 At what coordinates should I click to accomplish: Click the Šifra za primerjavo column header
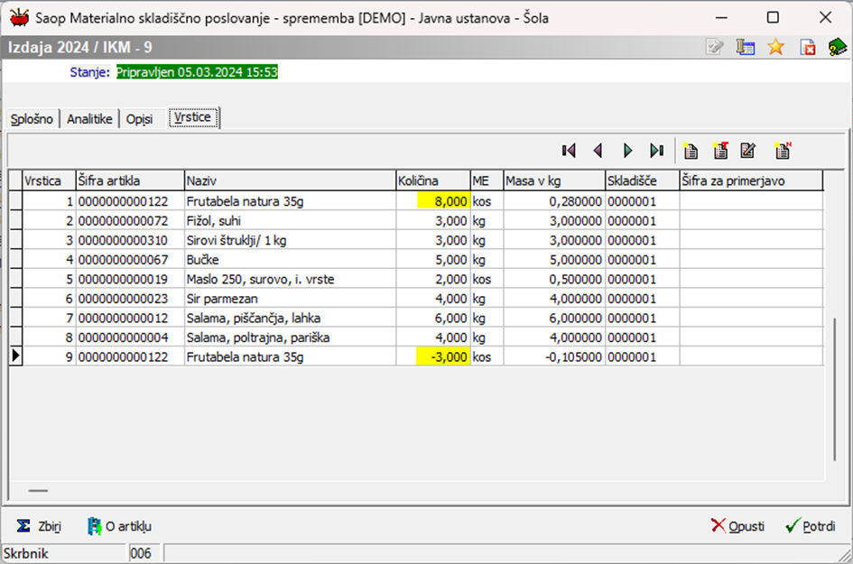click(751, 180)
